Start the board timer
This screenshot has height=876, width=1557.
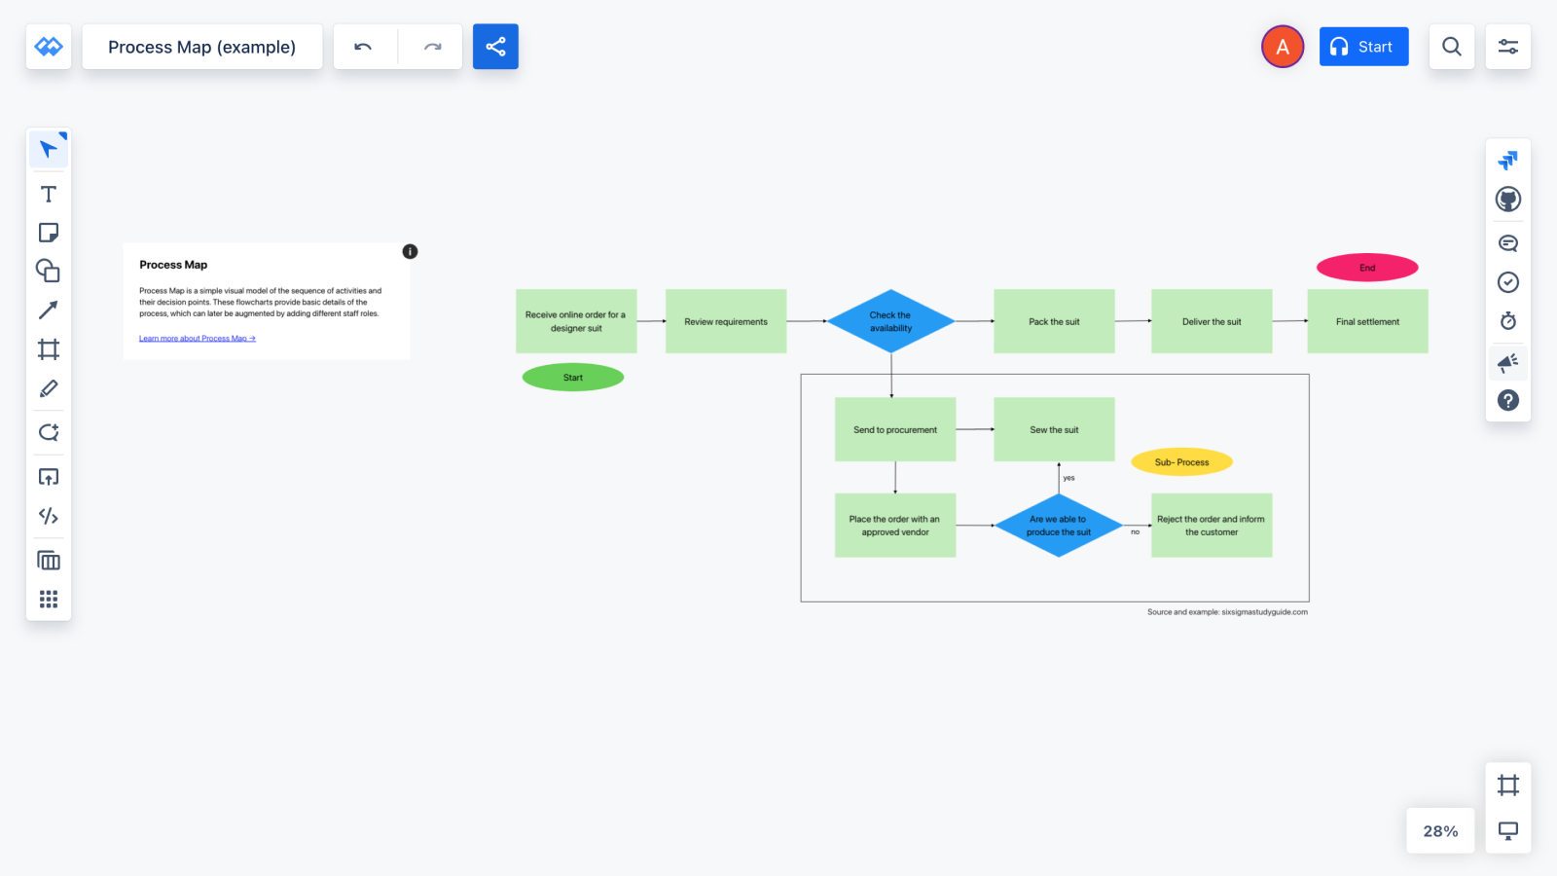click(1508, 320)
